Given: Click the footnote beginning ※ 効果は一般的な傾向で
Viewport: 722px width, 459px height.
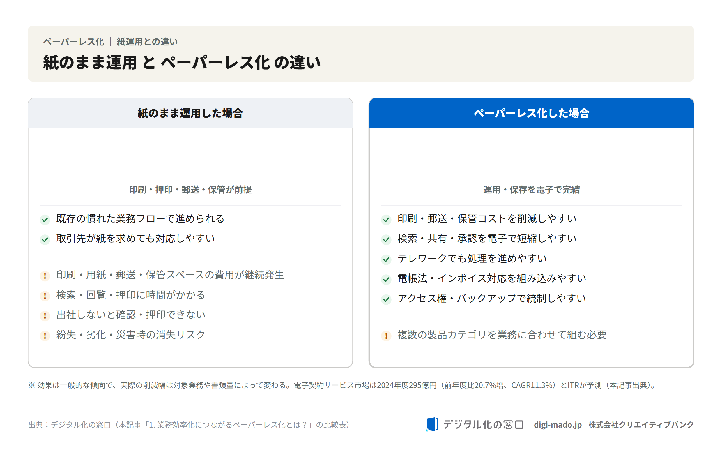Looking at the screenshot, I should 342,385.
